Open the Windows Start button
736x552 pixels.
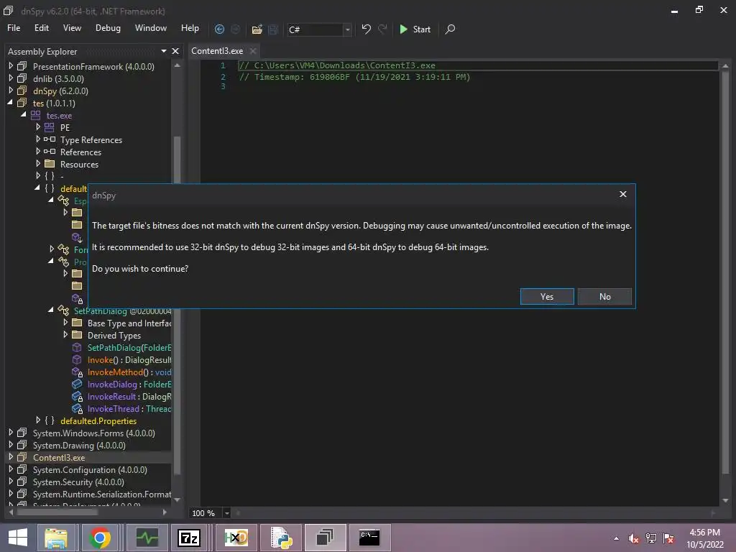click(x=18, y=538)
